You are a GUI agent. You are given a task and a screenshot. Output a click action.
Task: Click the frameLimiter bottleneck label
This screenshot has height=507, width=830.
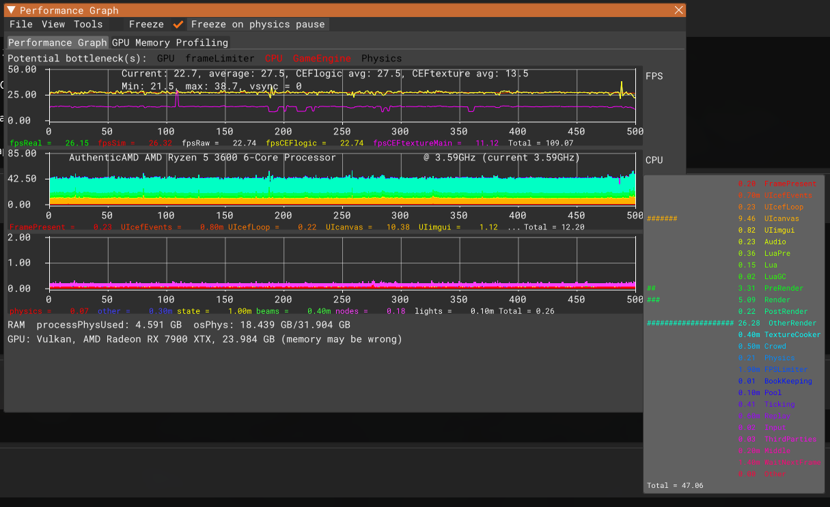pyautogui.click(x=219, y=59)
